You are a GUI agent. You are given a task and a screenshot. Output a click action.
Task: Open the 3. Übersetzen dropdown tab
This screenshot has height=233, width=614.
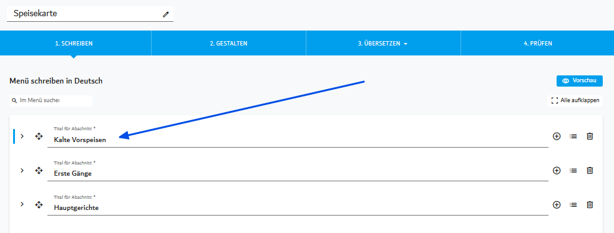tap(383, 44)
